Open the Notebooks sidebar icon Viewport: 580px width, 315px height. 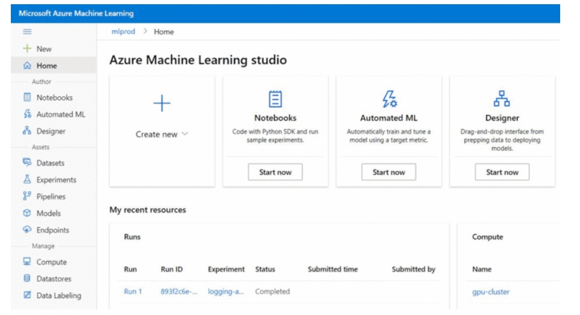coord(27,97)
